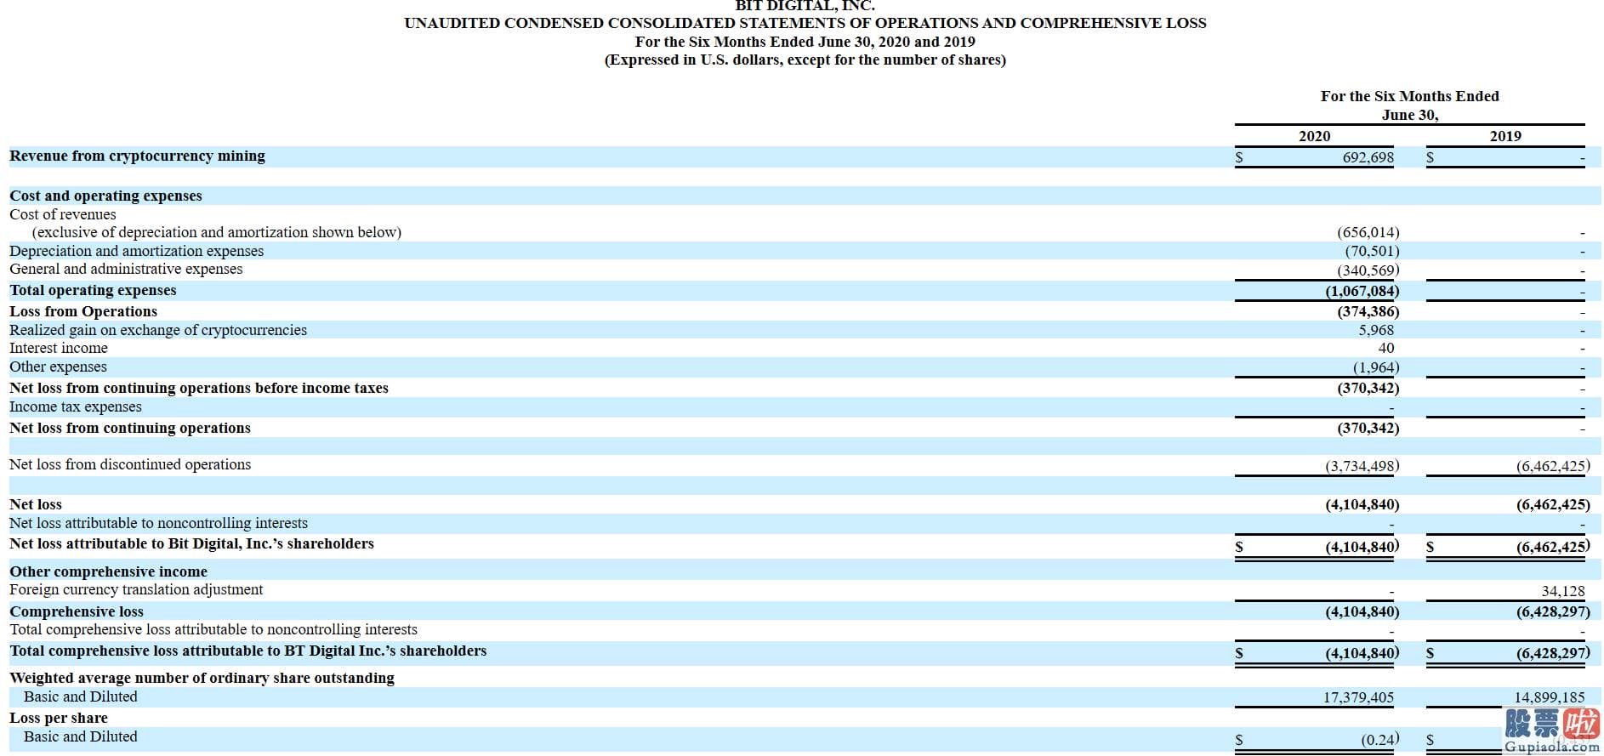The width and height of the screenshot is (1604, 756).
Task: Click the '(Expressed in U.S. dollars...' subtitle
Action: tap(805, 60)
